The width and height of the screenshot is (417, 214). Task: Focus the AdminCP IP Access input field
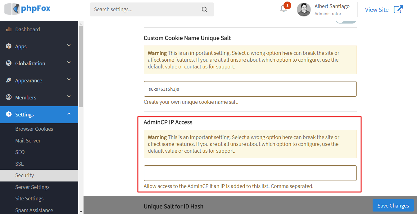(250, 173)
